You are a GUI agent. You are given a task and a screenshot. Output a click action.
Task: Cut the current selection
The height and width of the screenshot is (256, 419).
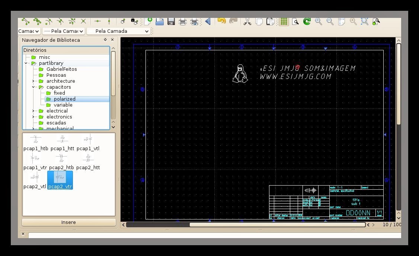(247, 21)
